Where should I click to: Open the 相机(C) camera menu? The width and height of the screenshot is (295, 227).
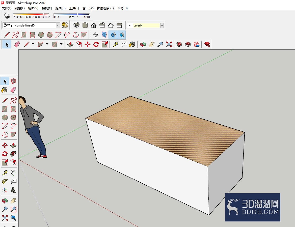47,8
